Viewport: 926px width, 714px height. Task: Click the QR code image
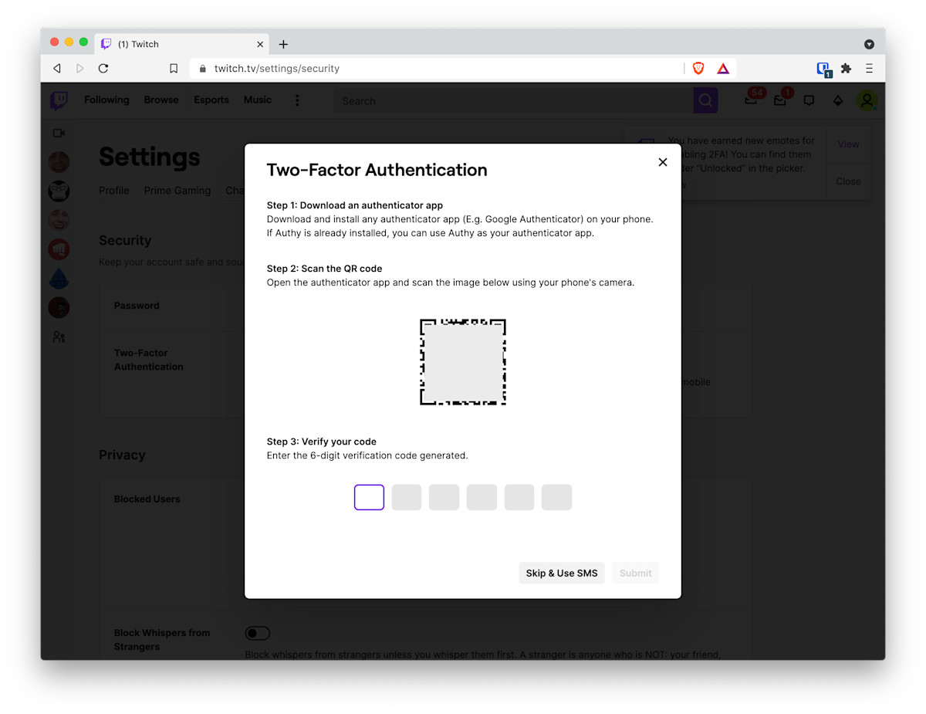[462, 361]
